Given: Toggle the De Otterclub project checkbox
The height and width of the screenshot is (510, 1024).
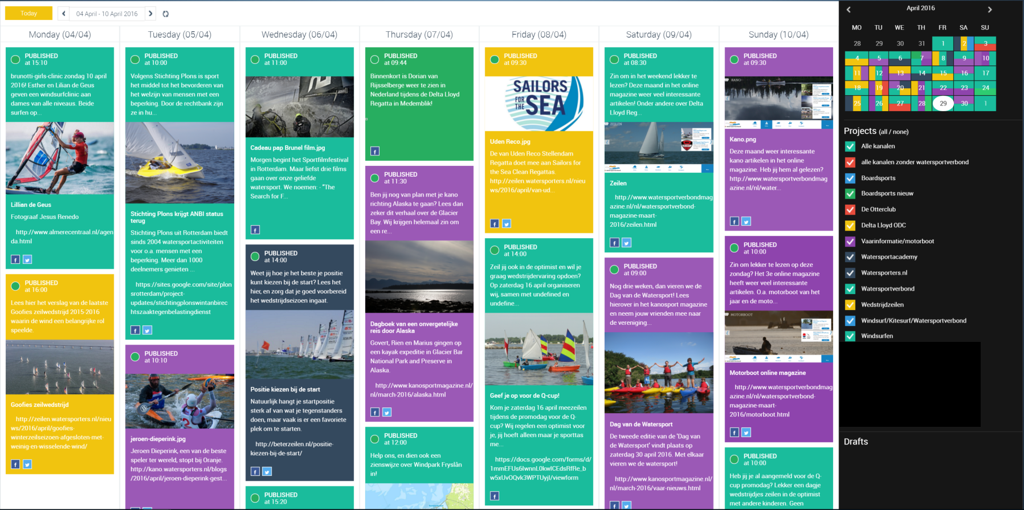Looking at the screenshot, I should pyautogui.click(x=850, y=210).
